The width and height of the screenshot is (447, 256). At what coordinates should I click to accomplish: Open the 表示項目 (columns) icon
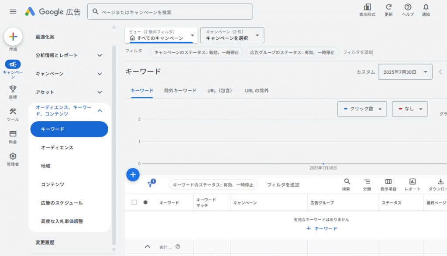click(x=388, y=183)
